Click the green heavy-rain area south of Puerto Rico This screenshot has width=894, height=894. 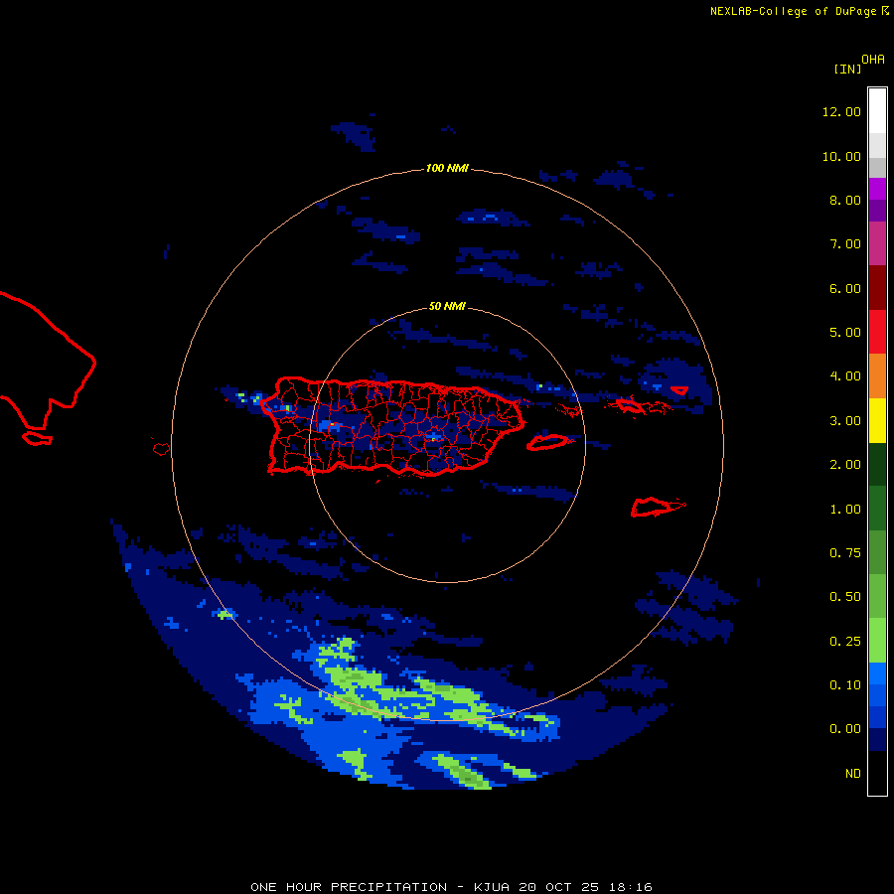(399, 692)
